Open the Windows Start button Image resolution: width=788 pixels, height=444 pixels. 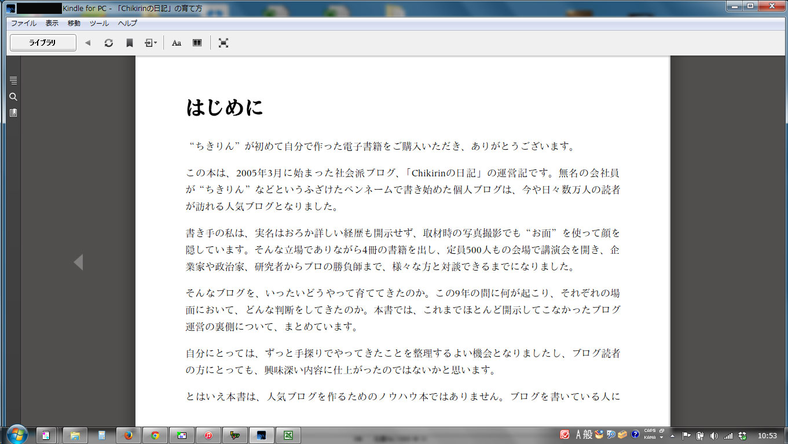(17, 435)
